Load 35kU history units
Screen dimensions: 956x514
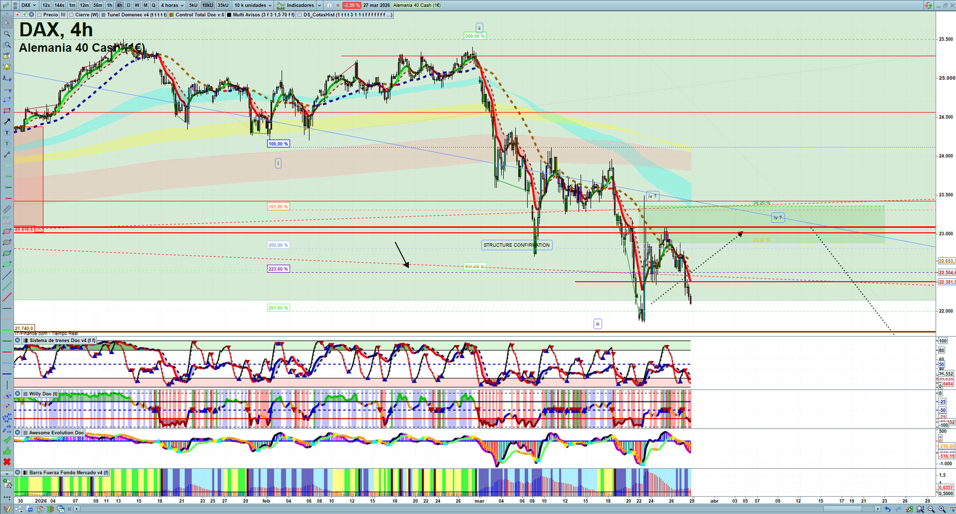pos(223,5)
